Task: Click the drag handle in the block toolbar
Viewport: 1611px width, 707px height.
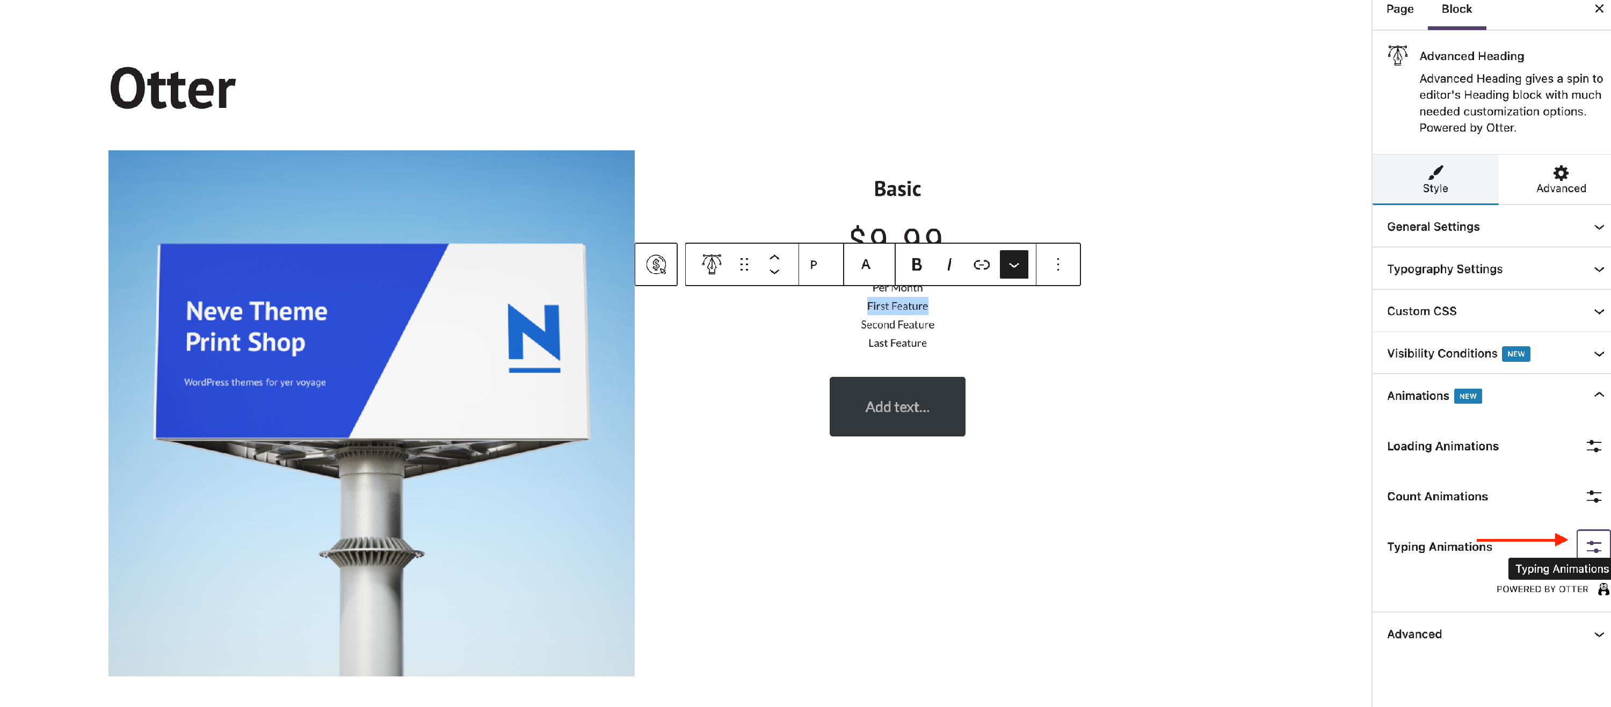Action: tap(744, 265)
